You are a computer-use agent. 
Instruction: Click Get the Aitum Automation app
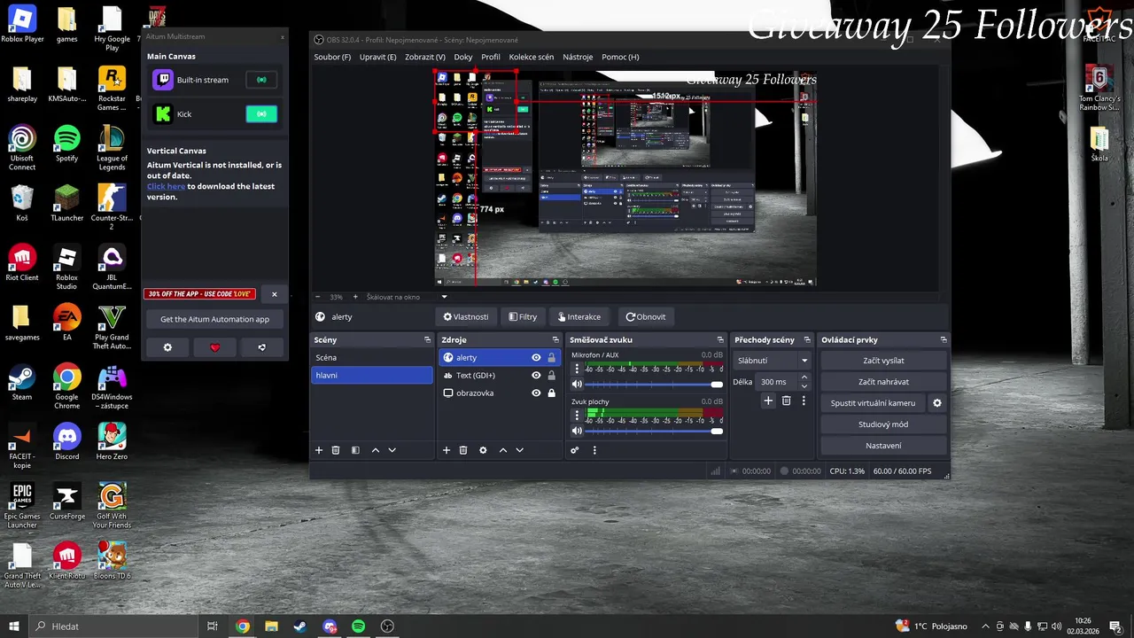click(214, 319)
